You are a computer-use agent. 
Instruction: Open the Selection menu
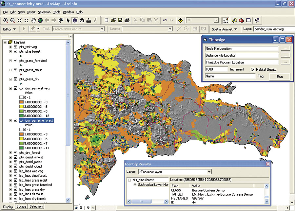(44, 12)
